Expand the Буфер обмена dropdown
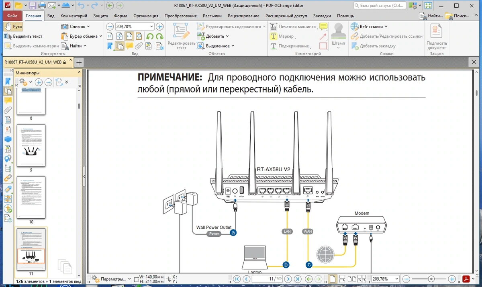 [101, 36]
